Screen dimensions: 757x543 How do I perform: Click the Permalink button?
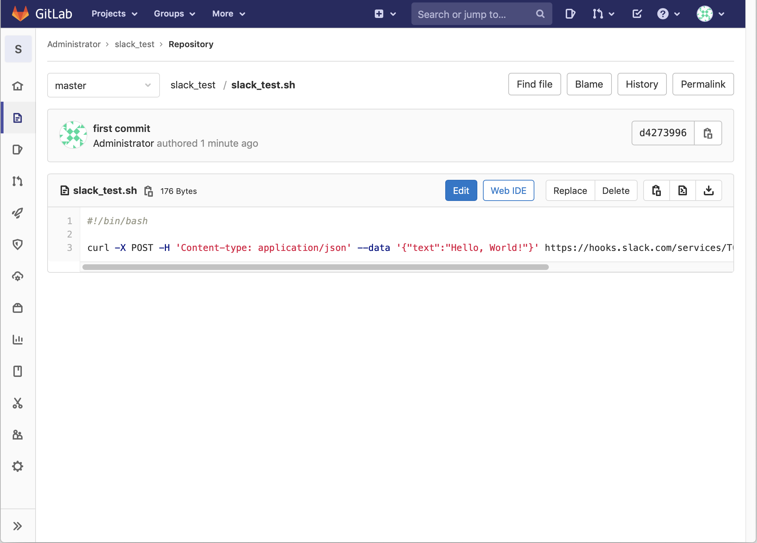click(703, 84)
